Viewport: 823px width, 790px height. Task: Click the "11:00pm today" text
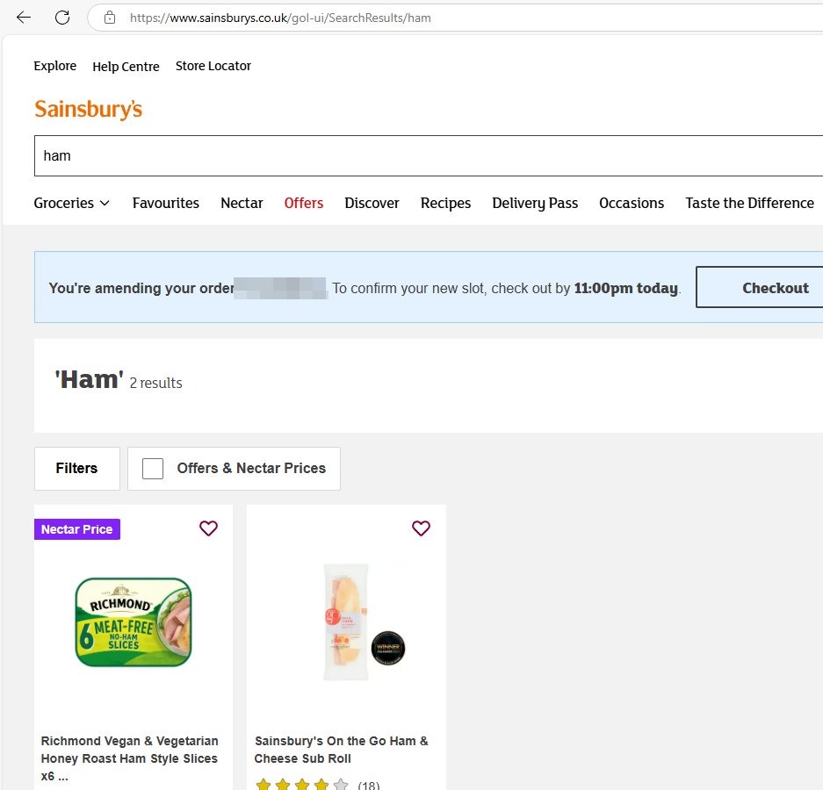coord(625,288)
